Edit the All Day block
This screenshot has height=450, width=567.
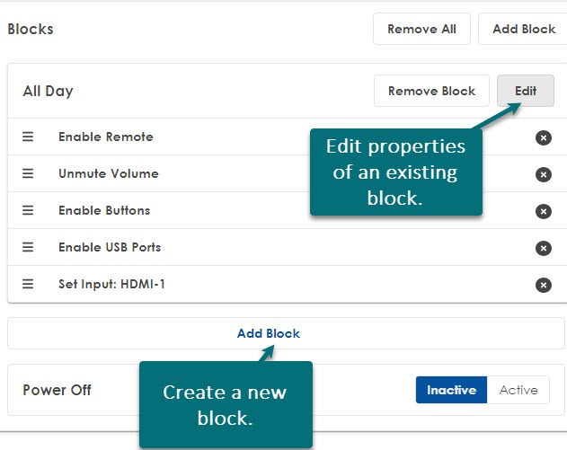526,91
